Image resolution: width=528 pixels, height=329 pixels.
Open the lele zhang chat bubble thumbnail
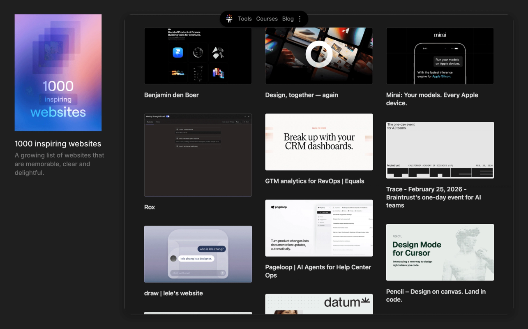click(198, 254)
